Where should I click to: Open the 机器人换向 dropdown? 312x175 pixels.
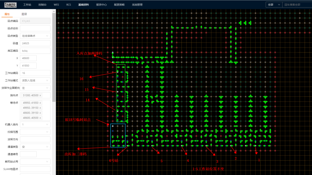35,124
